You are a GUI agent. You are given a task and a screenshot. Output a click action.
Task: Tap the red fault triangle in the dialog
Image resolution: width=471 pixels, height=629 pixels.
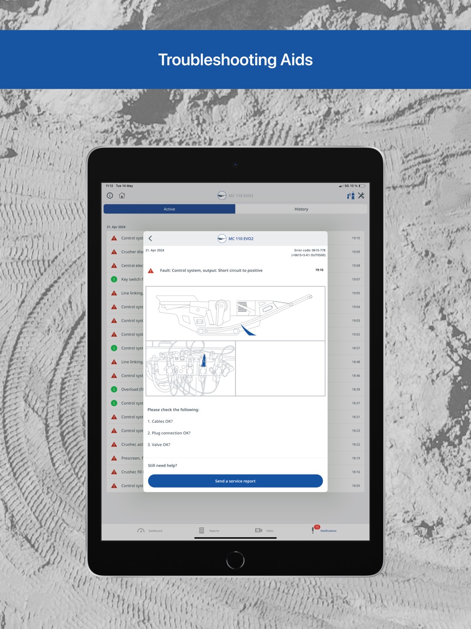pos(151,271)
